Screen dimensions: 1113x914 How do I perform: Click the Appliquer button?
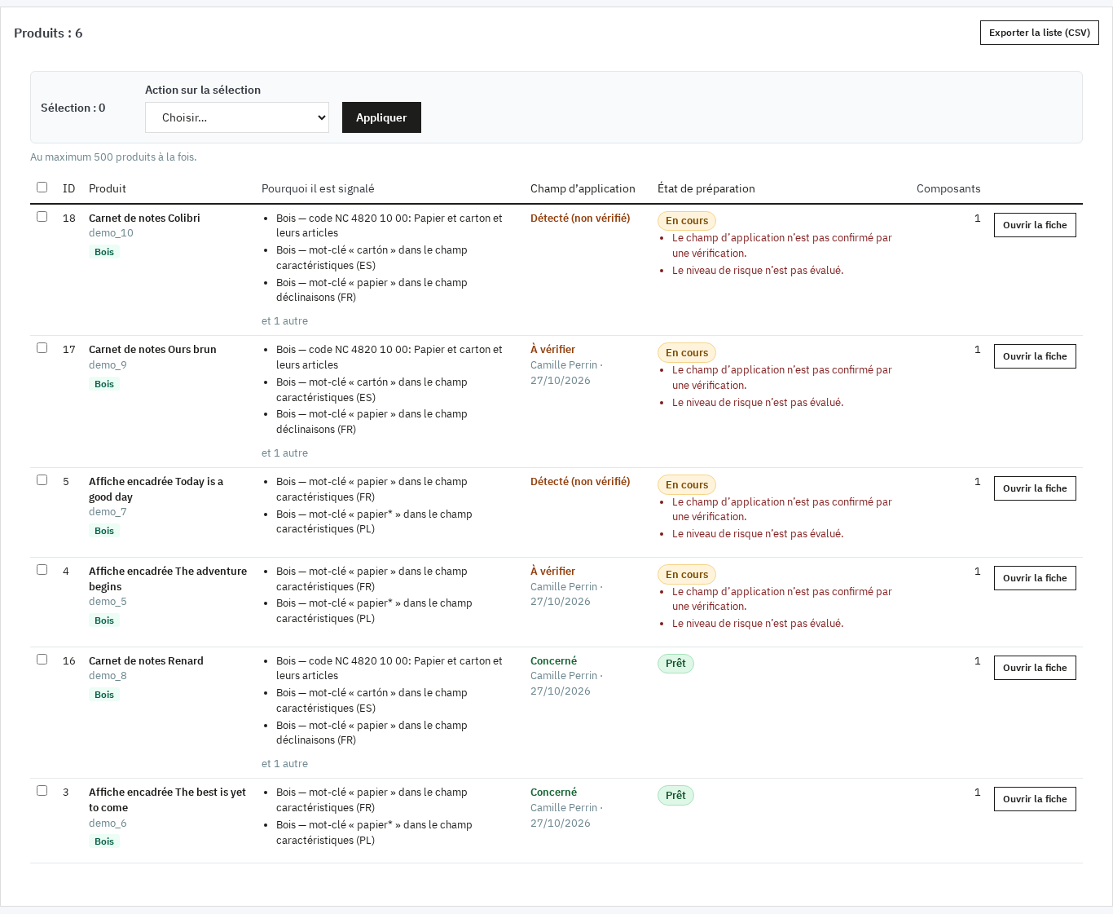coord(381,117)
